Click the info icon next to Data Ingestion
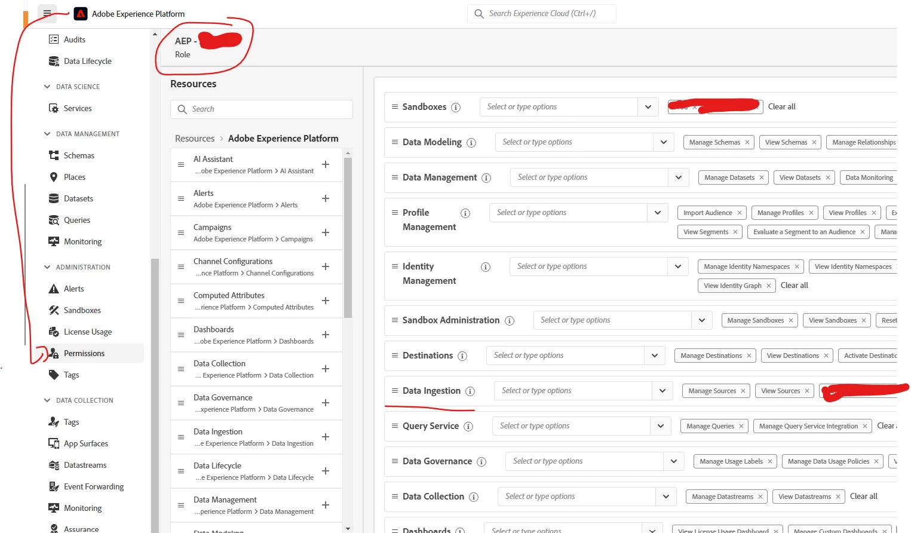911x533 pixels. 470,391
